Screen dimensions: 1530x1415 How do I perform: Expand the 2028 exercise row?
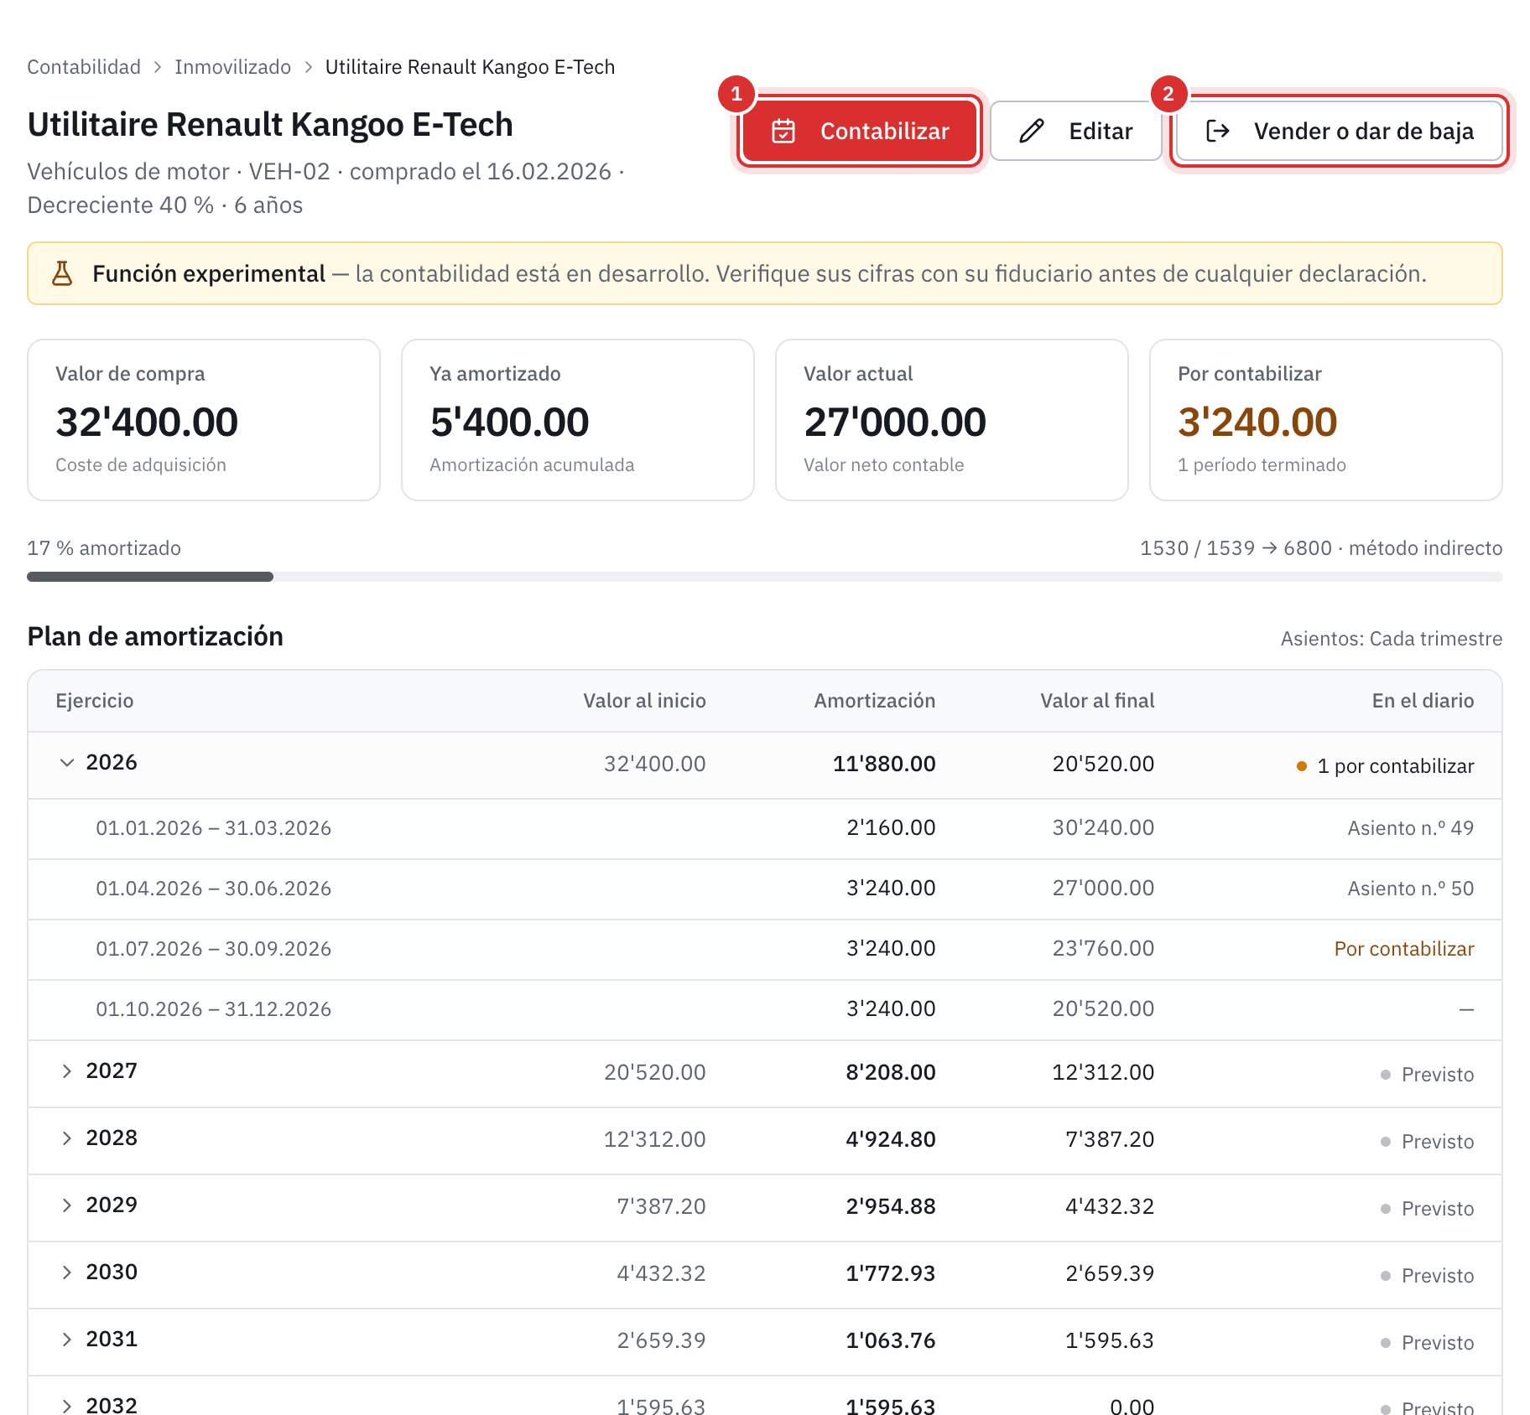click(67, 1138)
